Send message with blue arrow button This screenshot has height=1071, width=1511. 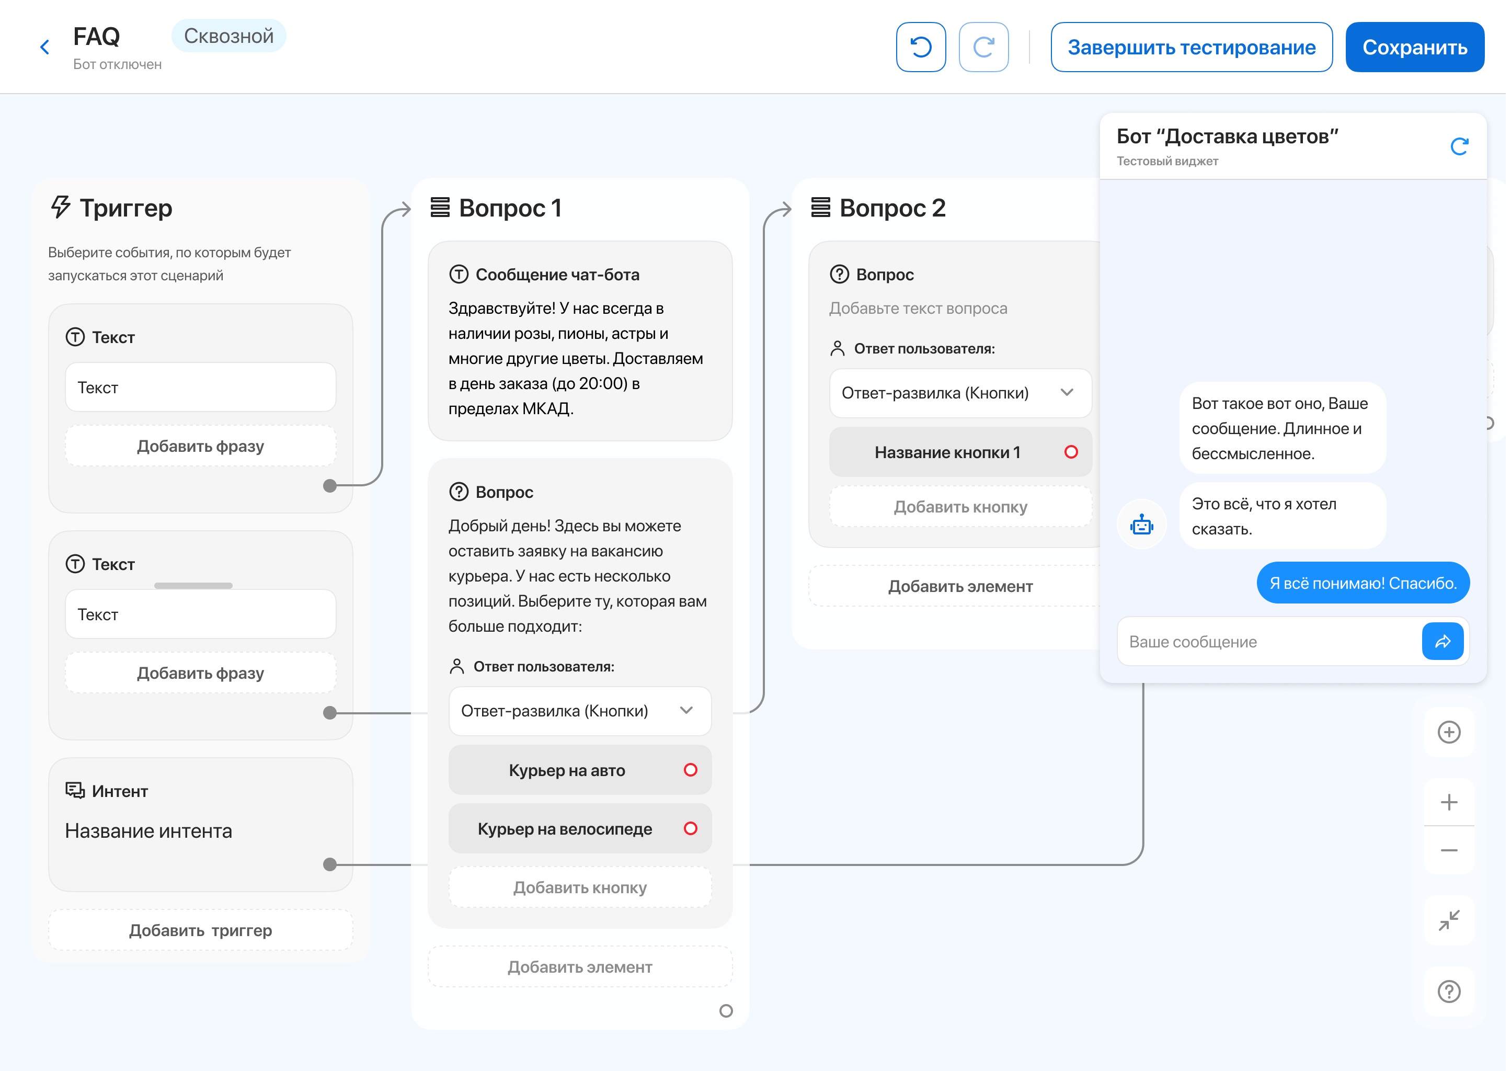point(1442,641)
